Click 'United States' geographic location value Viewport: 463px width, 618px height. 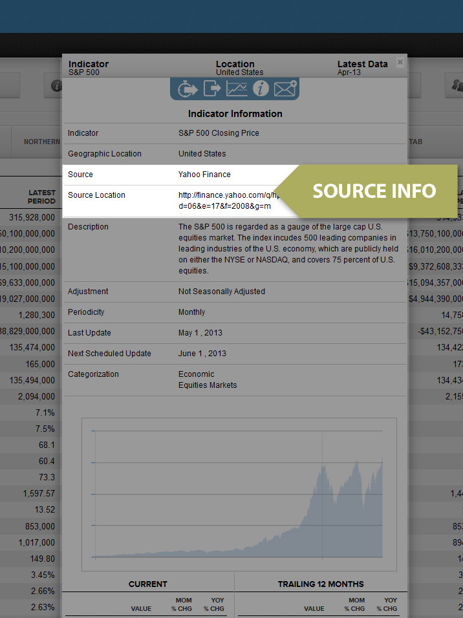point(202,154)
